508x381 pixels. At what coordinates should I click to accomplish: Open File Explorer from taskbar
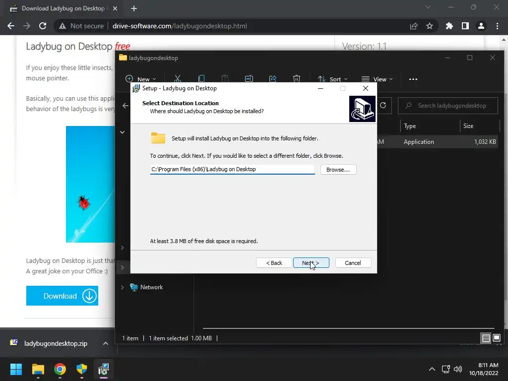38,369
